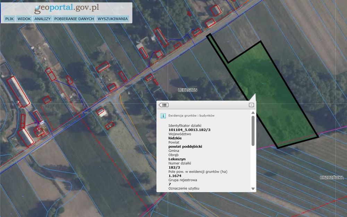The height and width of the screenshot is (217, 347).
Task: Click the geoportal.gov.pl logo
Action: pos(67,8)
